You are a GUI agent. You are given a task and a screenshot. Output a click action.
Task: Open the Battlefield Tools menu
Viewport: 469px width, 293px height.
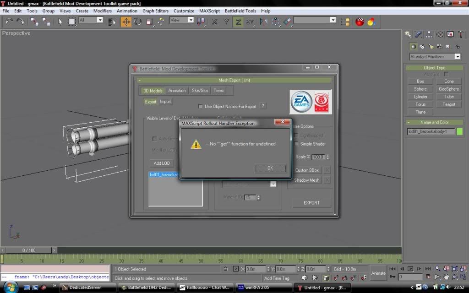coord(240,11)
